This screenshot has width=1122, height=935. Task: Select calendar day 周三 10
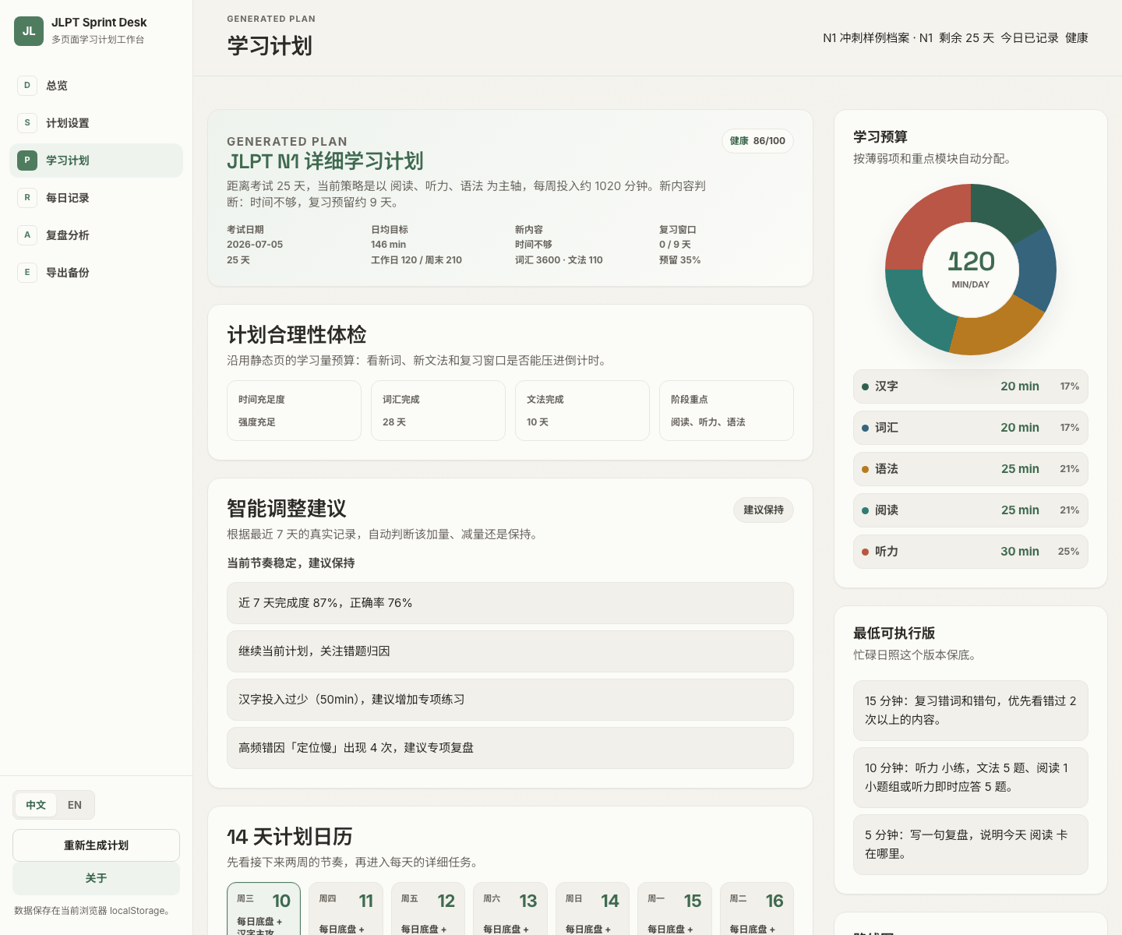(x=263, y=909)
